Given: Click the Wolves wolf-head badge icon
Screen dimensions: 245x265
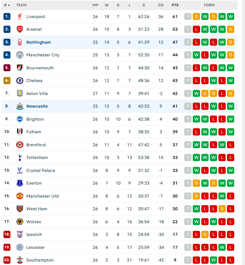Looking at the screenshot, I should click(x=20, y=222).
